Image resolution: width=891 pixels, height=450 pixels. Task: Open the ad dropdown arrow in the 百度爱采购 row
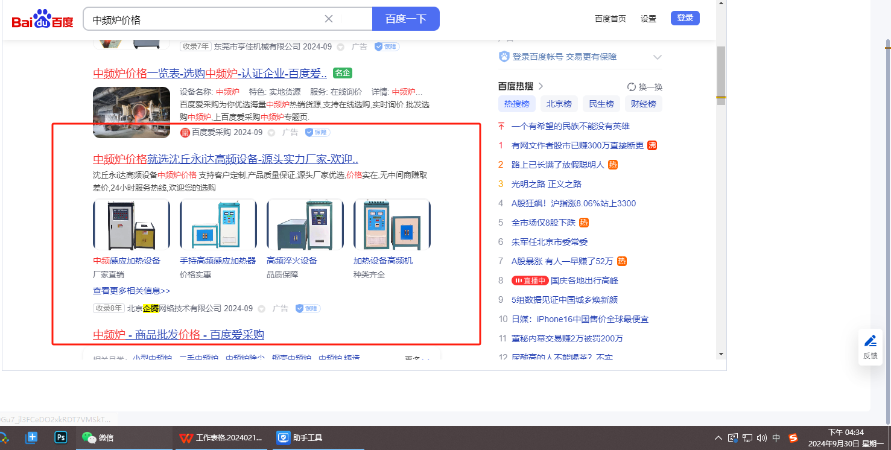pyautogui.click(x=271, y=133)
